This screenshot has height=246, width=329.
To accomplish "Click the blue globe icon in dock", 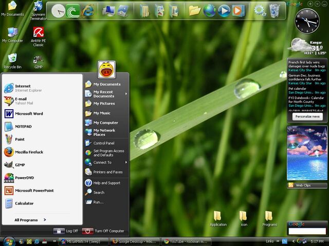I will (209, 11).
